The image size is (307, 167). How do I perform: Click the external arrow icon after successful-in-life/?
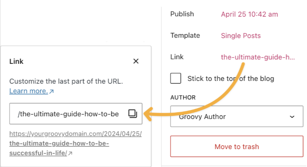point(70,153)
